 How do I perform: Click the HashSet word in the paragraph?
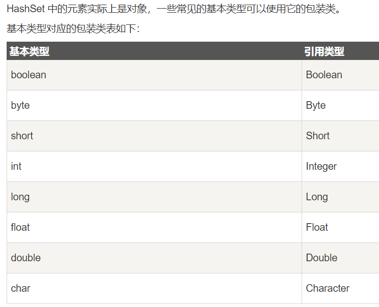click(x=26, y=9)
